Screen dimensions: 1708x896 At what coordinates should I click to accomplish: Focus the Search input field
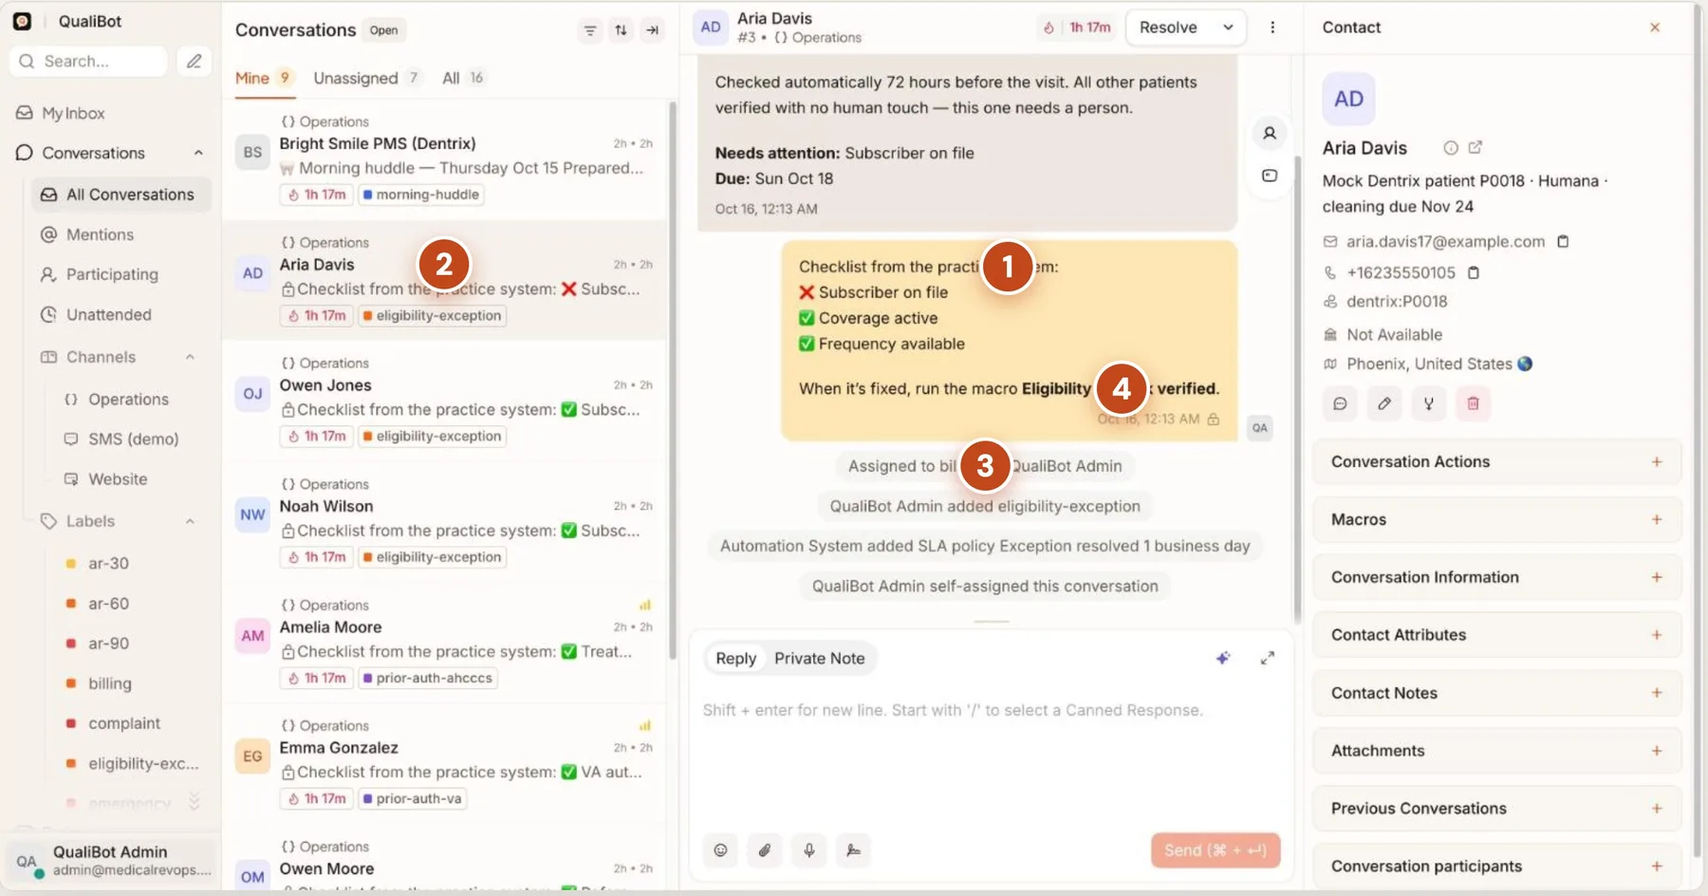click(x=89, y=61)
